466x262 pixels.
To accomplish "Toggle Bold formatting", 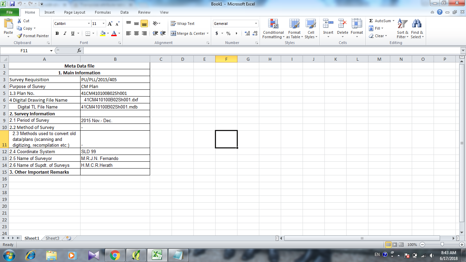I will point(57,33).
